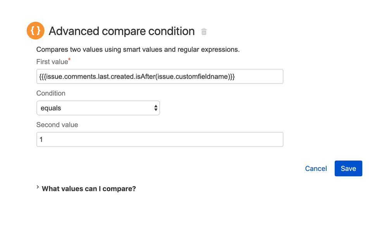Cancel editing the compare condition
387x233 pixels.
point(316,168)
